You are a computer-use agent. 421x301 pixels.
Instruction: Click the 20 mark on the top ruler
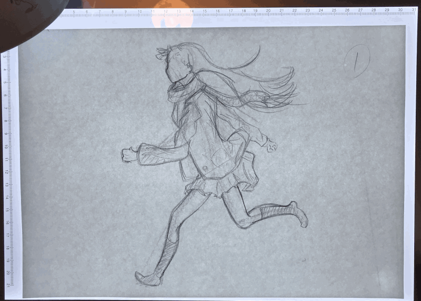(x=268, y=11)
